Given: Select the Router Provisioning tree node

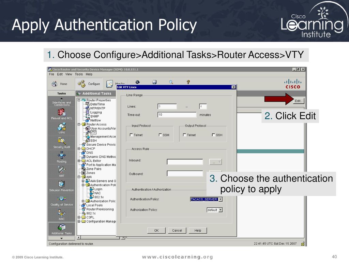Looking at the screenshot, I should [x=100, y=209].
